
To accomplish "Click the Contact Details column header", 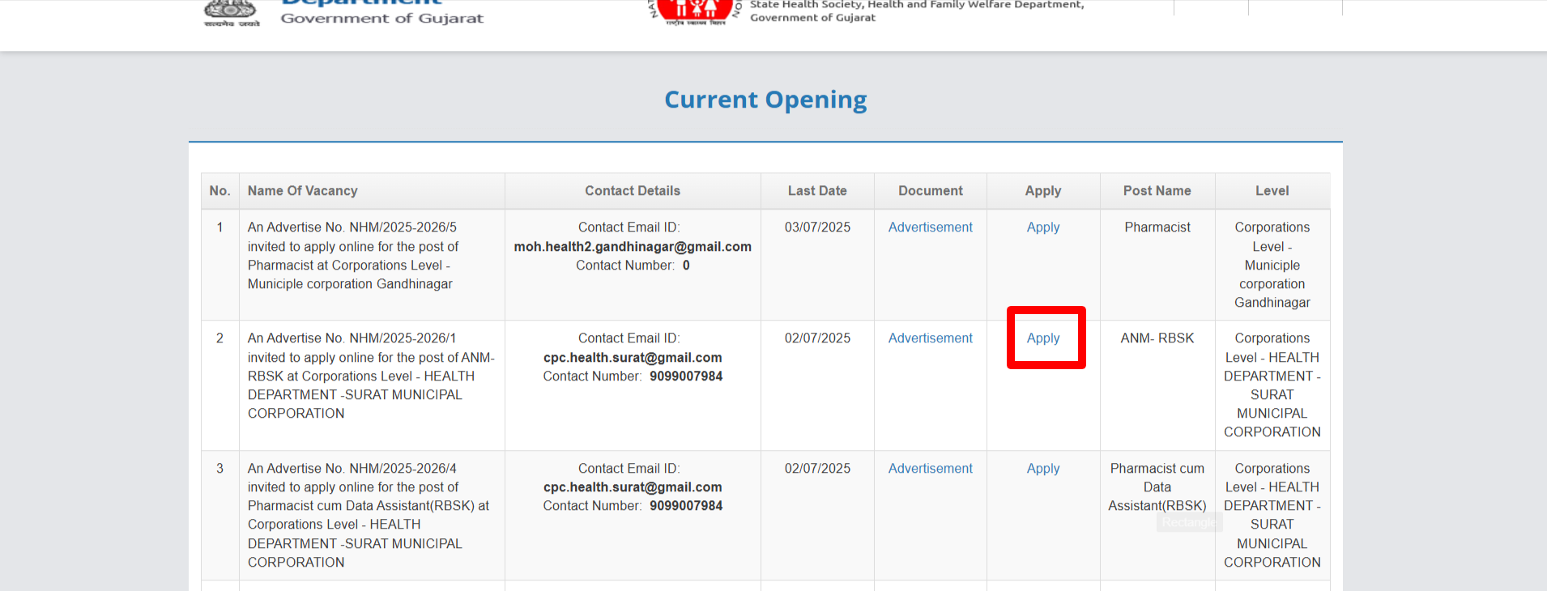I will click(632, 191).
